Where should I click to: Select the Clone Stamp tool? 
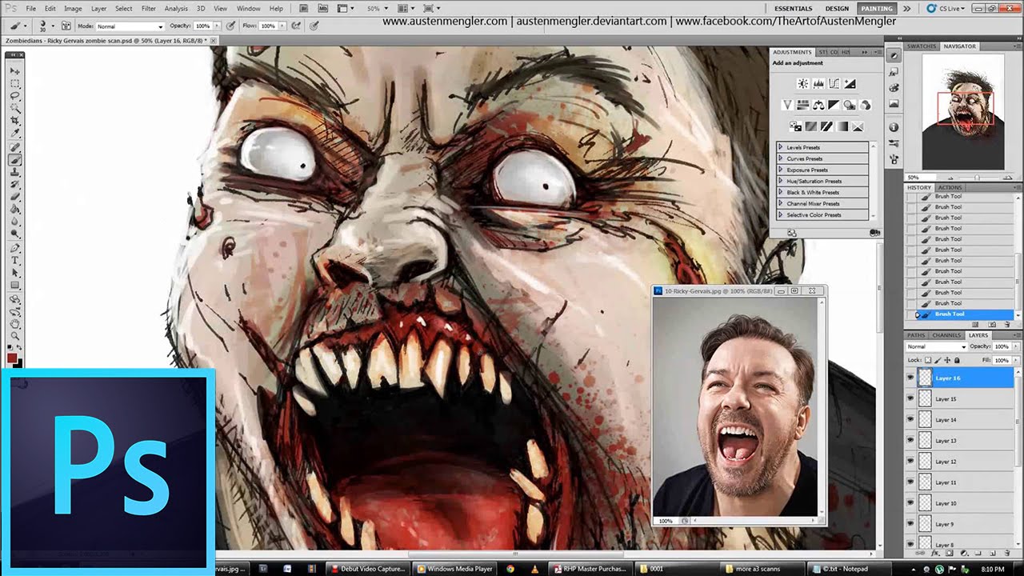point(15,172)
